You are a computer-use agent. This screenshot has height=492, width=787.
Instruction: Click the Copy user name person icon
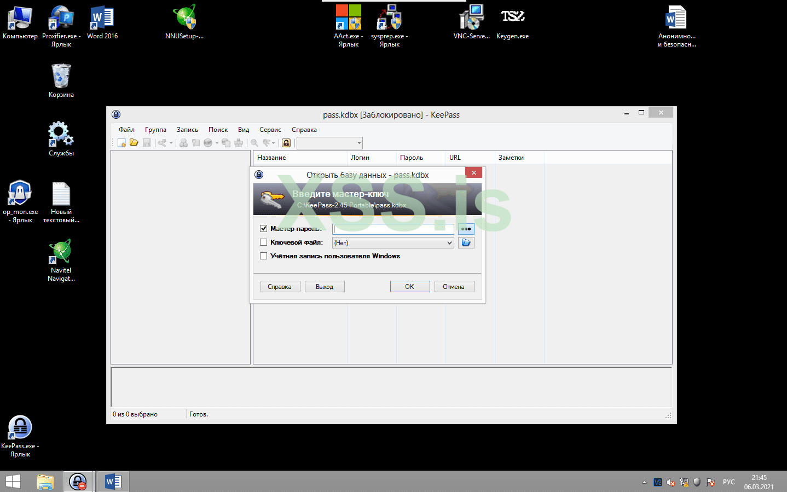[x=183, y=143]
